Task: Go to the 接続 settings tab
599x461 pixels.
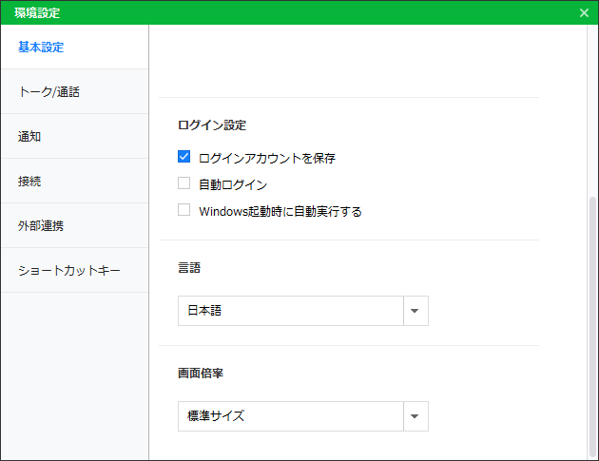Action: point(74,182)
